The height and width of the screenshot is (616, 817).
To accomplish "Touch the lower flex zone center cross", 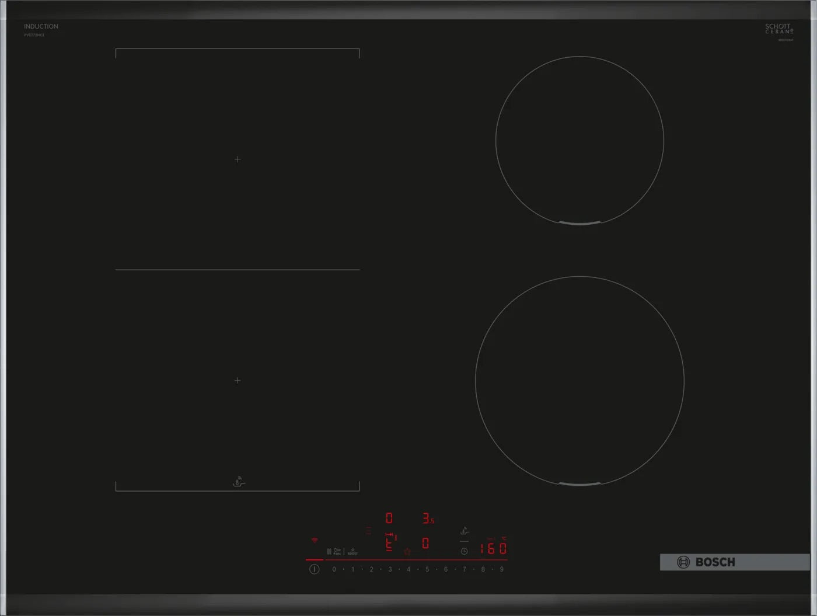I will pyautogui.click(x=238, y=381).
